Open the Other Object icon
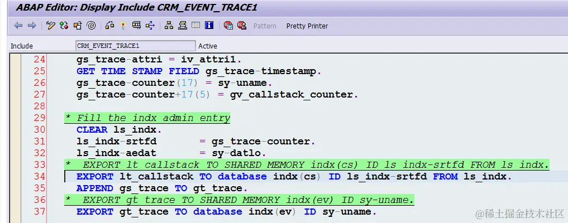Image resolution: width=568 pixels, height=223 pixels. (78, 26)
